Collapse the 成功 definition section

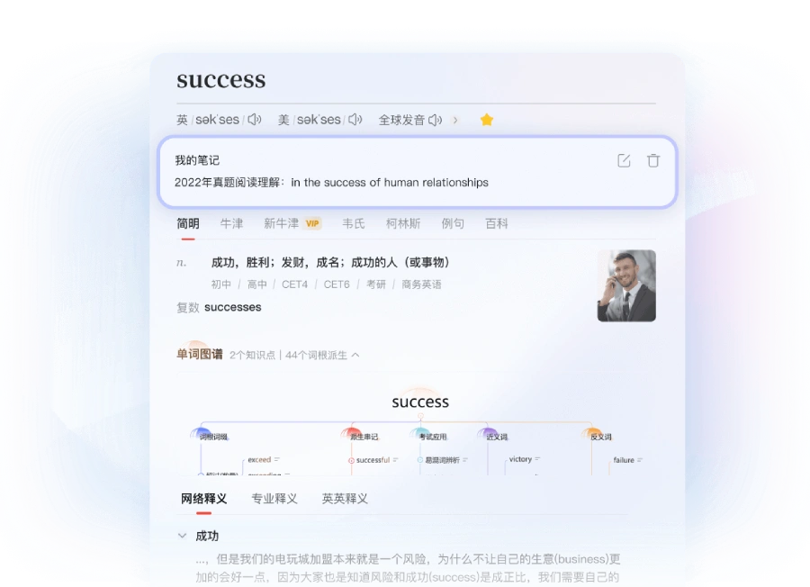(183, 535)
